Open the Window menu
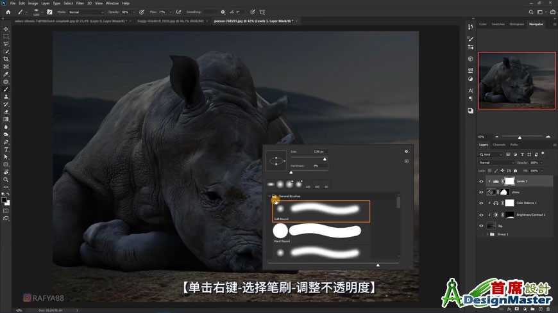Viewport: 558px width, 313px height. click(x=112, y=3)
